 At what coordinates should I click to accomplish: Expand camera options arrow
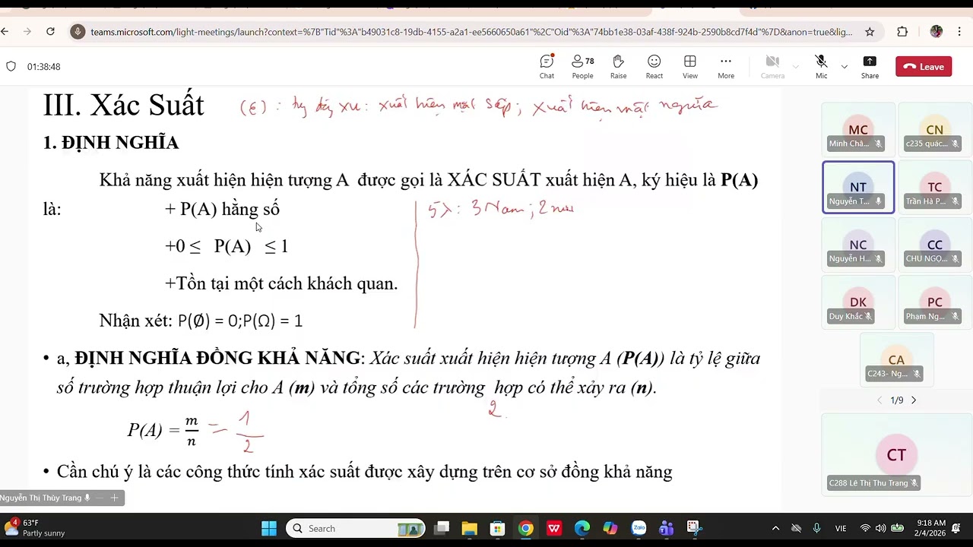click(x=796, y=67)
